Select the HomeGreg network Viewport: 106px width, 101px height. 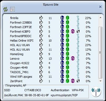17,54
